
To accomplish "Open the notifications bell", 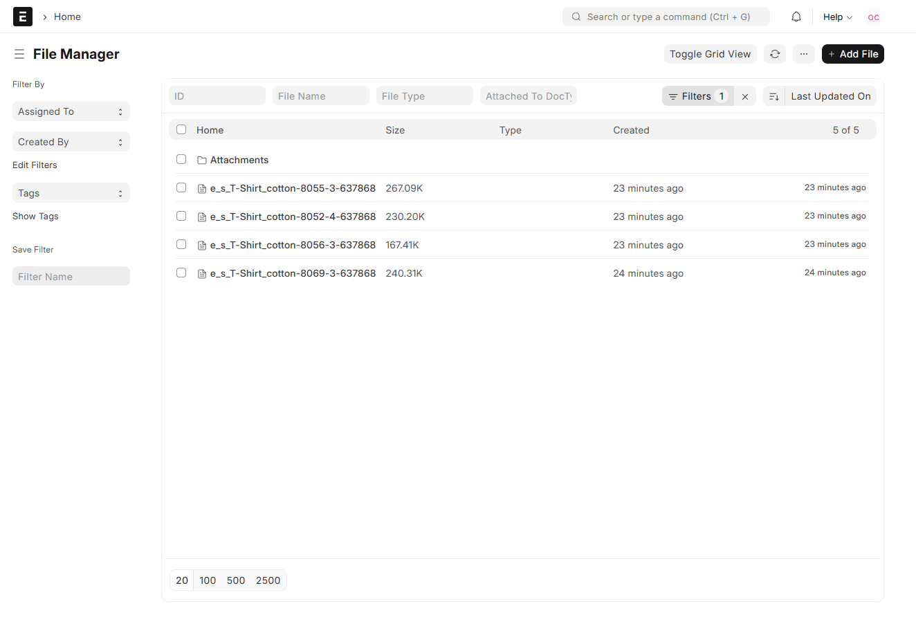I will (796, 17).
